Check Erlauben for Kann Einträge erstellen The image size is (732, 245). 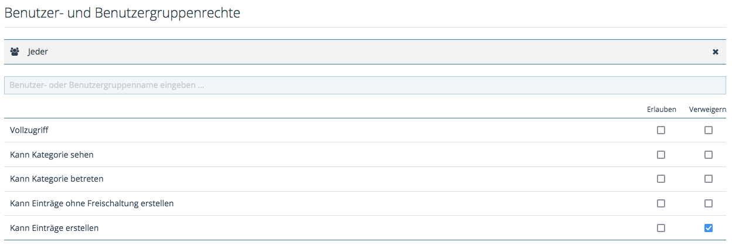[x=661, y=227]
